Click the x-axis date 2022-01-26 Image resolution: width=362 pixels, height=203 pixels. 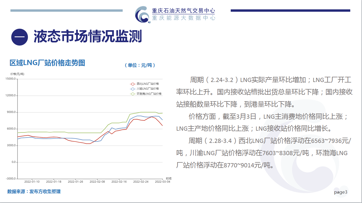tap(75, 182)
